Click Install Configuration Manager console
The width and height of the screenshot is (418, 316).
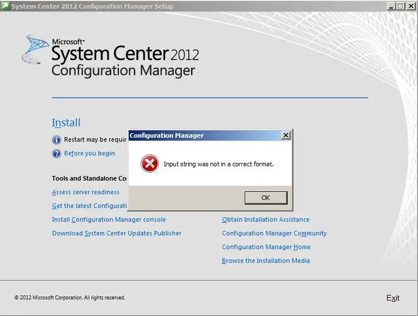tap(109, 219)
